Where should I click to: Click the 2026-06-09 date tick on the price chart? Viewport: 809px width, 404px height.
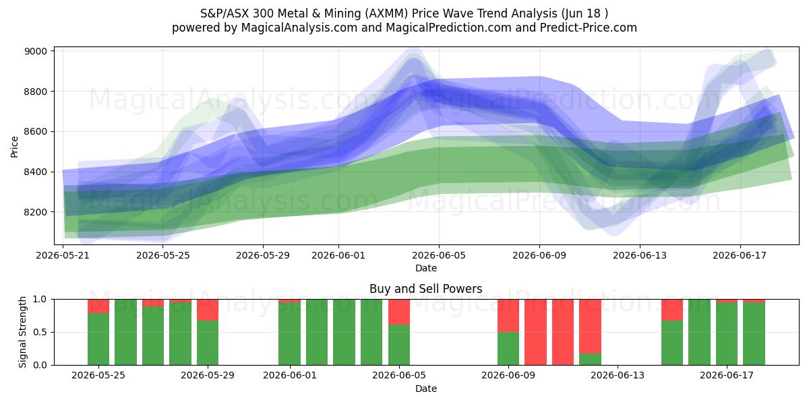click(x=539, y=256)
